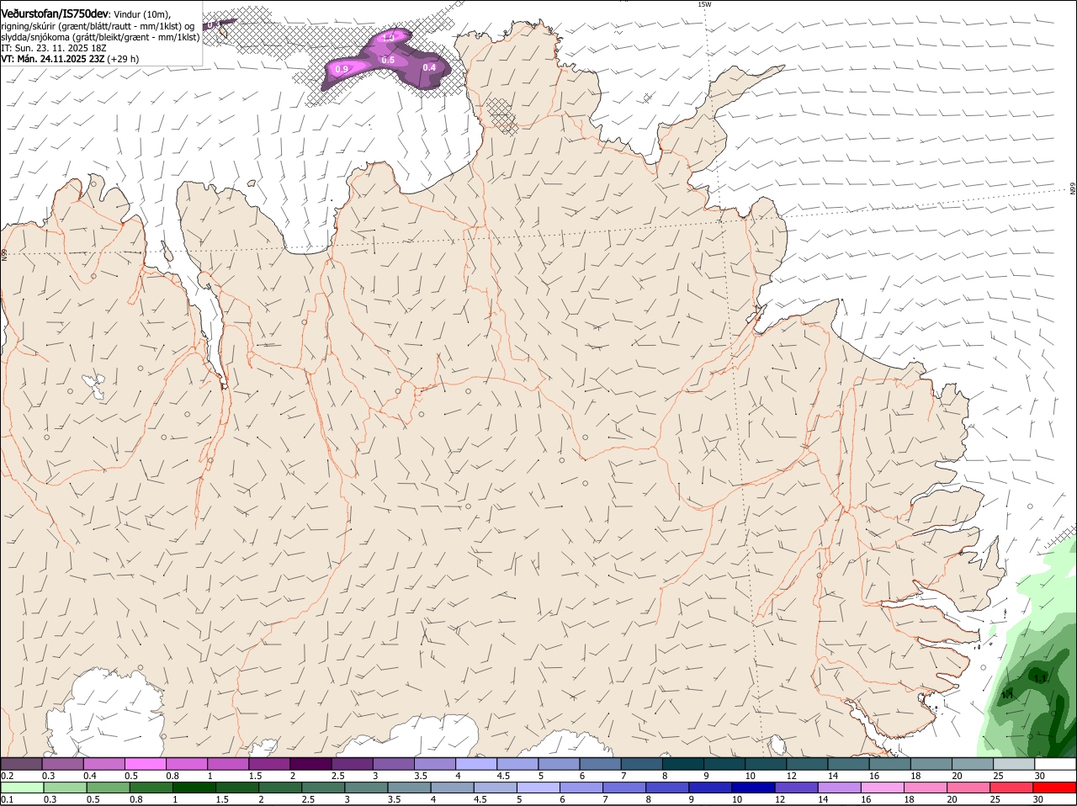
Task: Click the 15W longitude label
Action: click(x=705, y=4)
